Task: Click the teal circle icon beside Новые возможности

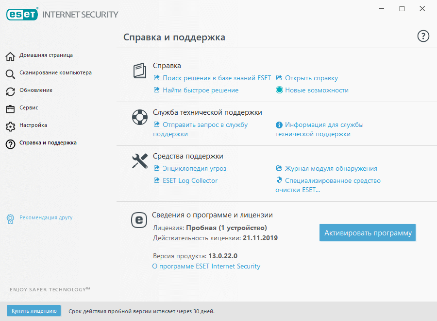Action: (x=279, y=90)
